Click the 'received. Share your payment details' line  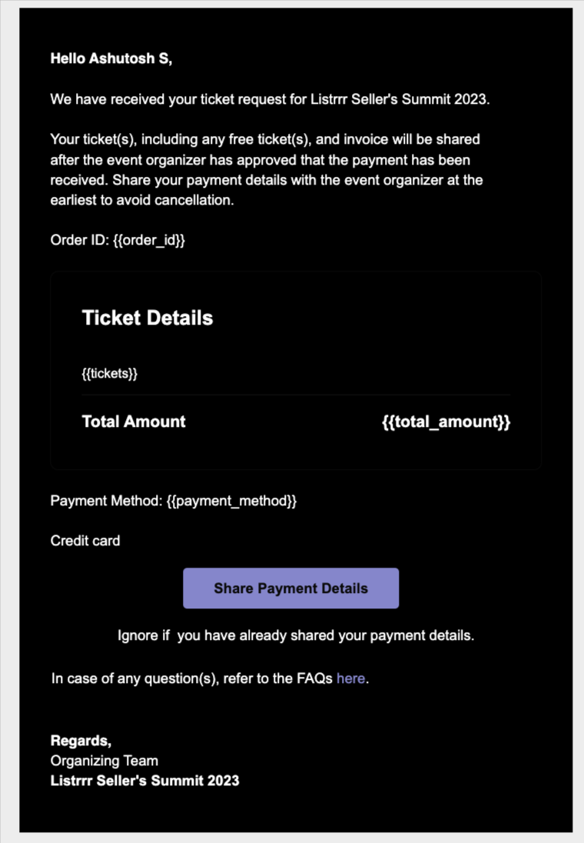(x=266, y=180)
